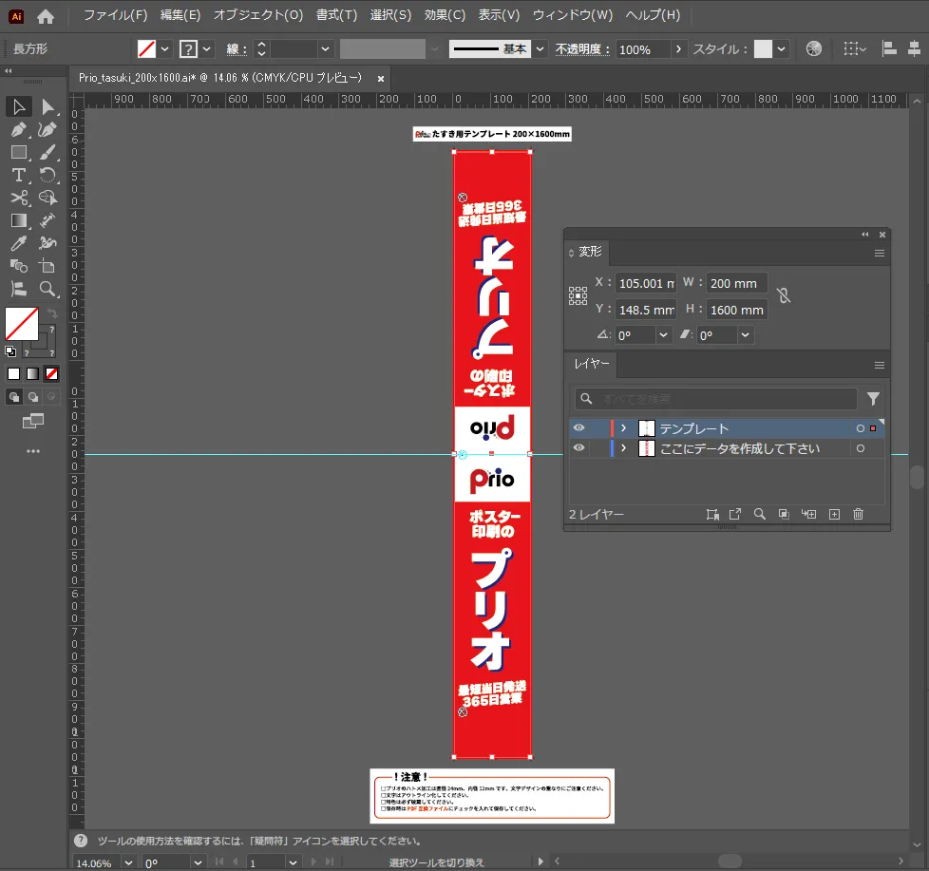929x871 pixels.
Task: Click target circle of テンプレート layer
Action: tap(861, 428)
